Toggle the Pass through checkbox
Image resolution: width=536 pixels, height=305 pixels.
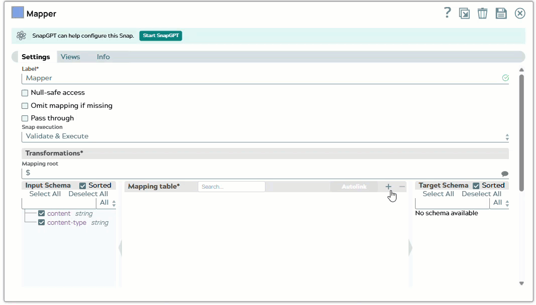(x=25, y=118)
